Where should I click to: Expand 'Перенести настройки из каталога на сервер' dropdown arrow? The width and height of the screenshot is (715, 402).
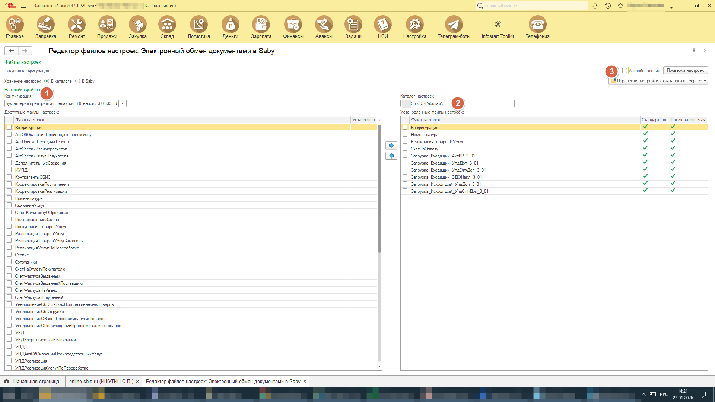[x=705, y=81]
